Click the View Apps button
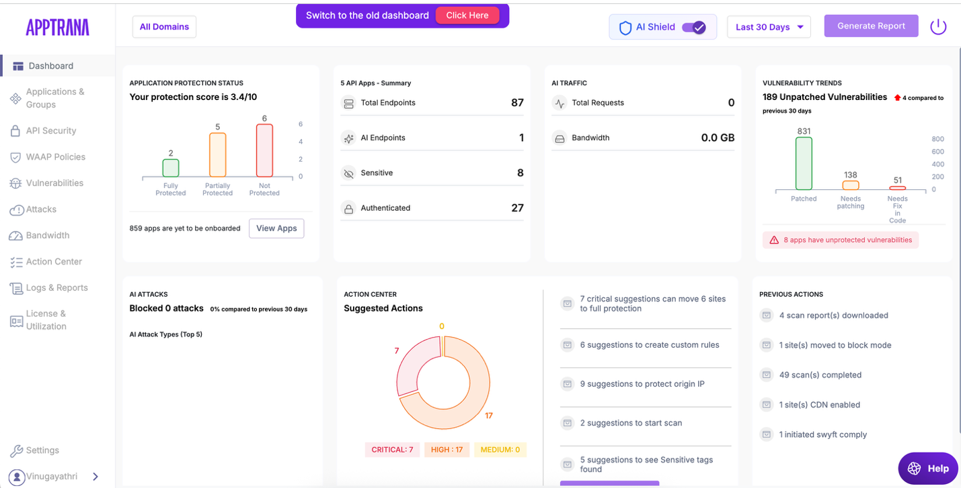This screenshot has width=961, height=488. 276,228
